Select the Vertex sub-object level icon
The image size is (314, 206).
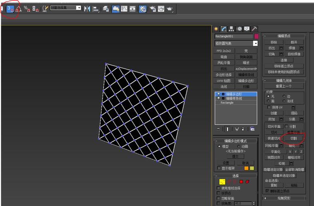coord(222,181)
